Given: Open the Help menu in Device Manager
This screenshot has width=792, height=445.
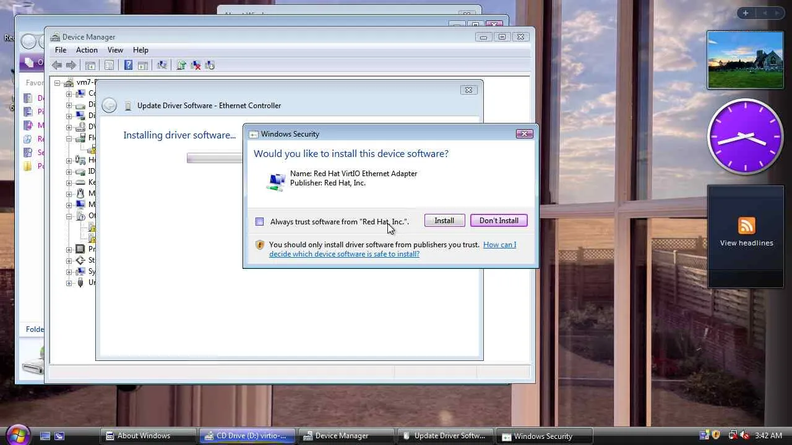Looking at the screenshot, I should (x=140, y=50).
